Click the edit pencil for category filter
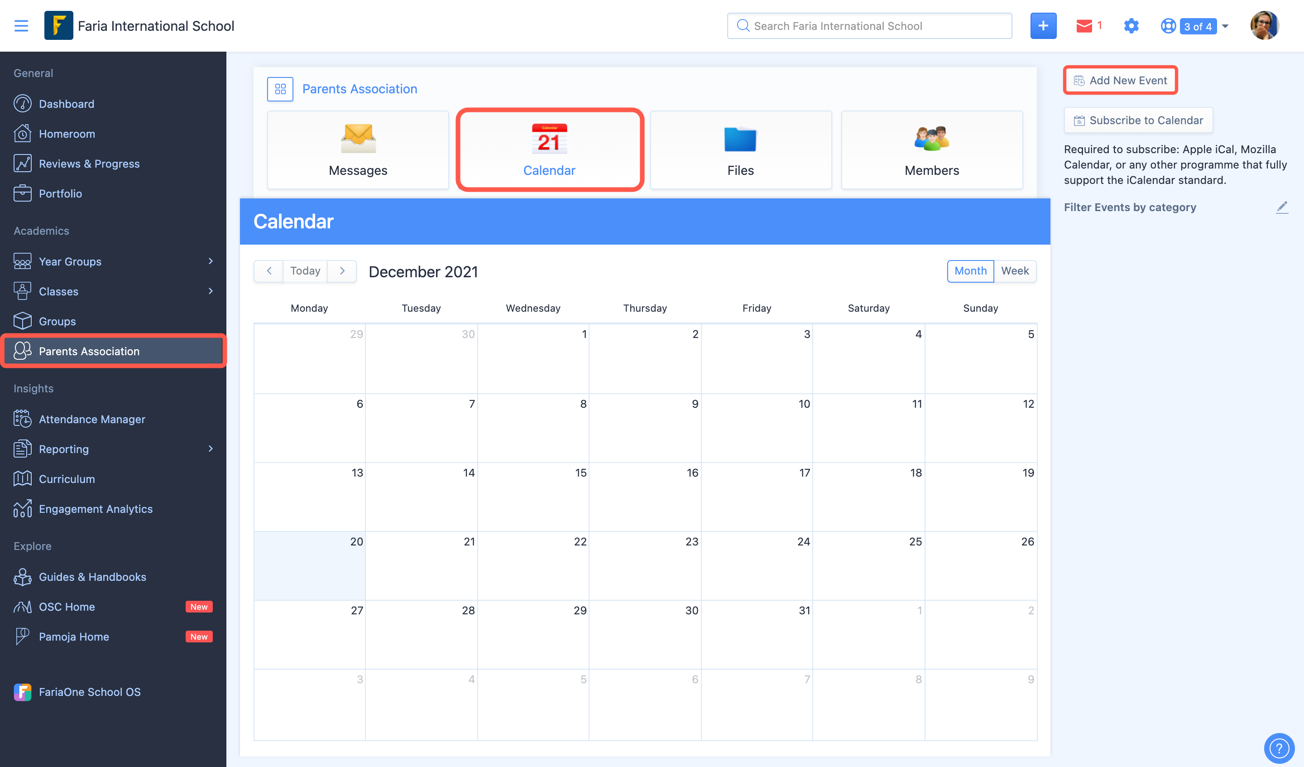The width and height of the screenshot is (1304, 767). pos(1282,207)
